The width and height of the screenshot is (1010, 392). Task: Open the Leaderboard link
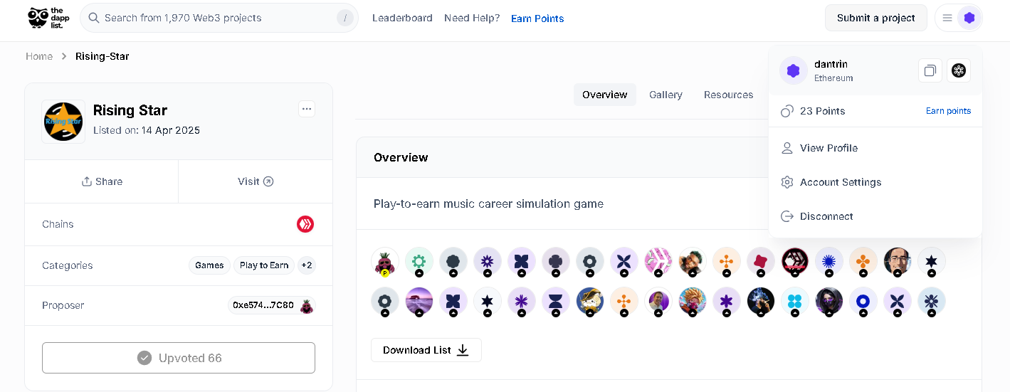tap(402, 18)
